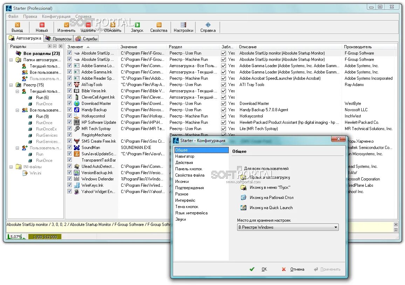405x285 pixels.
Task: Open the Конфигурация menu
Action: pos(56,16)
